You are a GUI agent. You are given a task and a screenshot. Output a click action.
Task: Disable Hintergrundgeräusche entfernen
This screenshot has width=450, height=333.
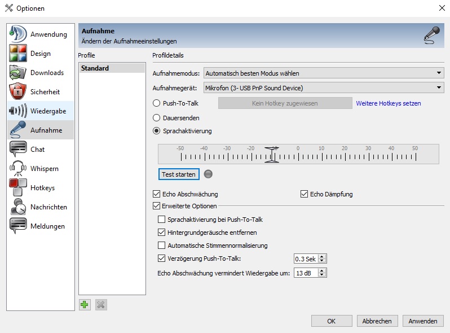(162, 232)
